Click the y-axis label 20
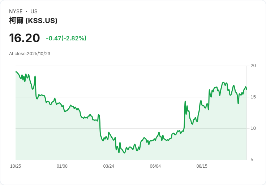The image size is (266, 185). point(253,66)
